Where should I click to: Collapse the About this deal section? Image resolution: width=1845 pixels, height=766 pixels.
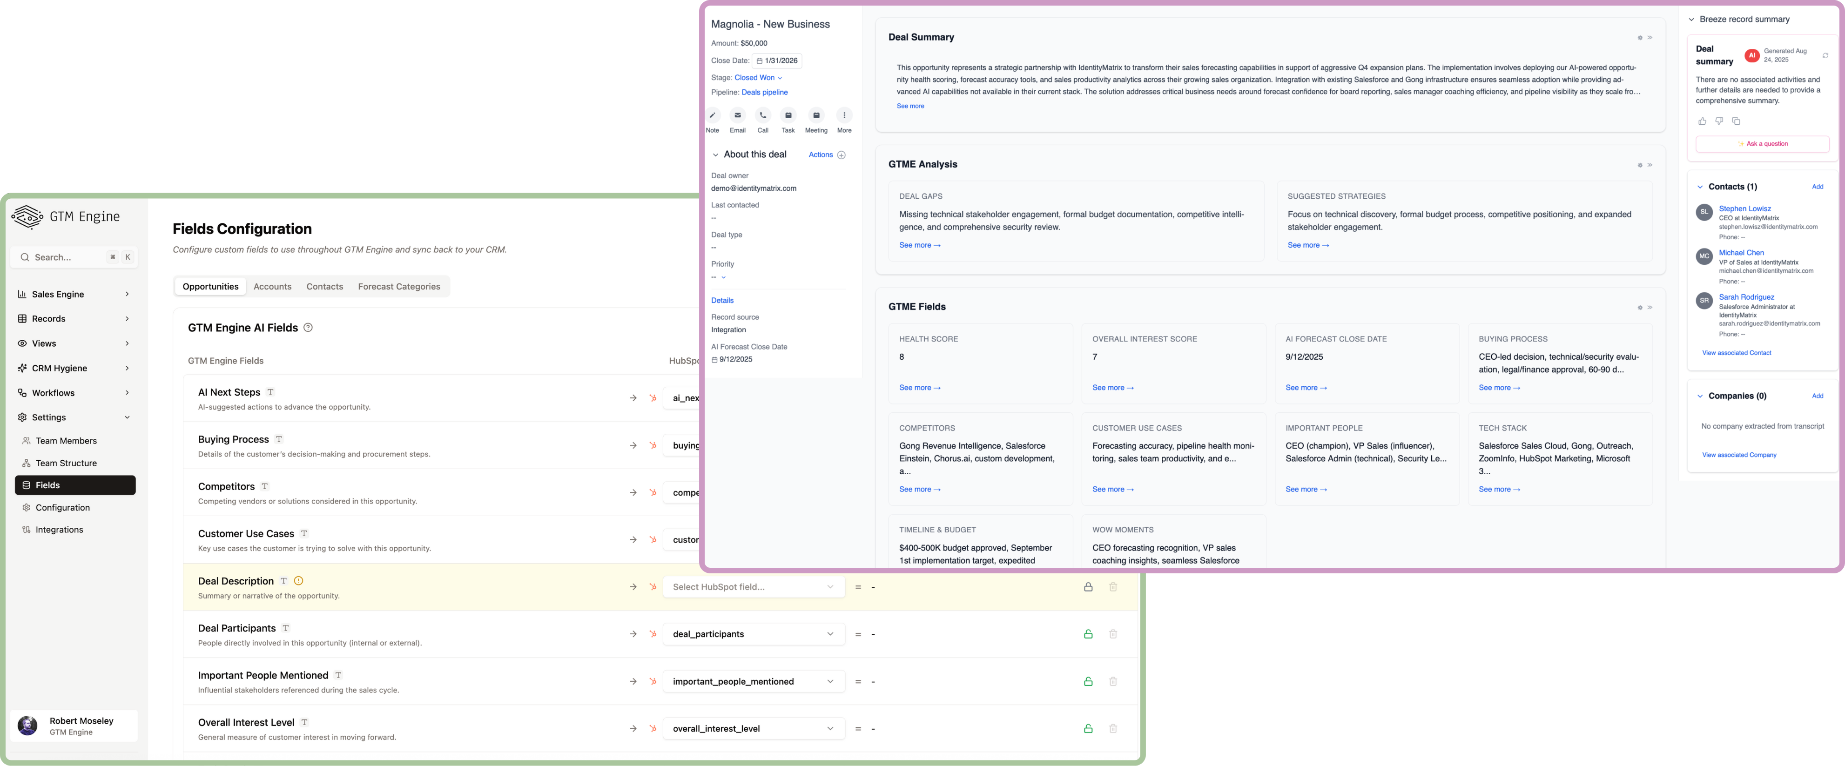(715, 154)
